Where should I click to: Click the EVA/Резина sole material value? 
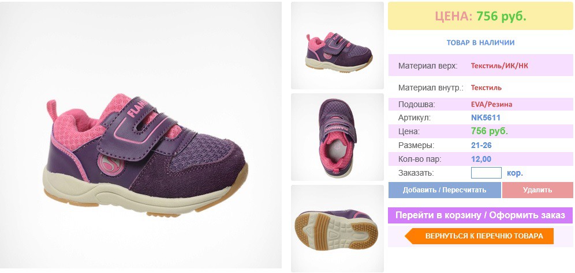(x=491, y=104)
